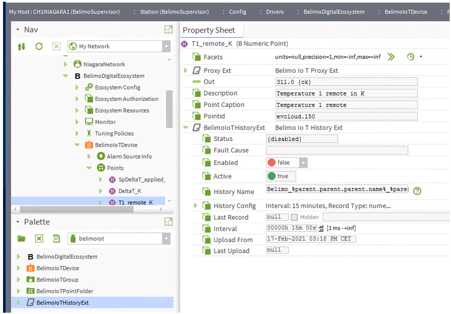This screenshot has height=314, width=451.
Task: Collapse the Points tree node
Action: point(89,168)
